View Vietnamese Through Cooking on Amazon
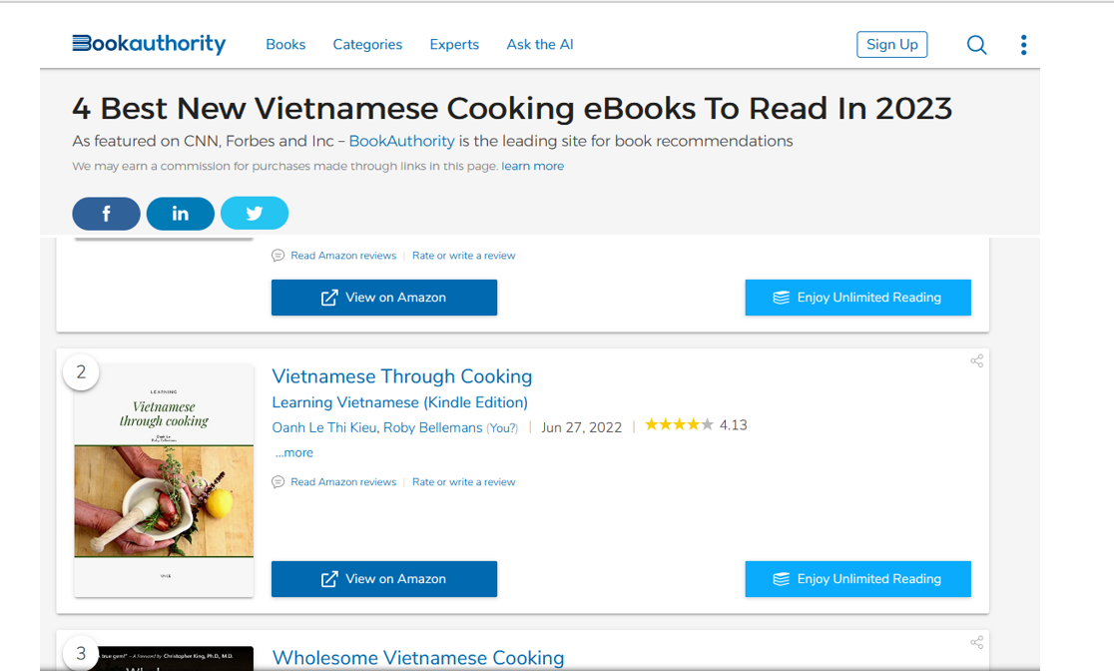 [x=384, y=579]
